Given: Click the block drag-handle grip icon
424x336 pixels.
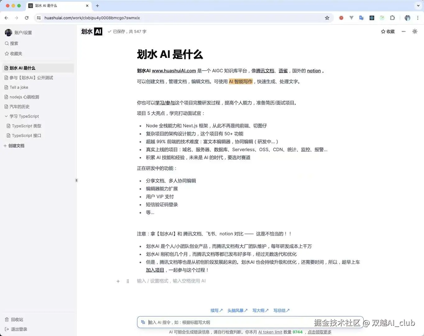Looking at the screenshot, I should coord(128,281).
